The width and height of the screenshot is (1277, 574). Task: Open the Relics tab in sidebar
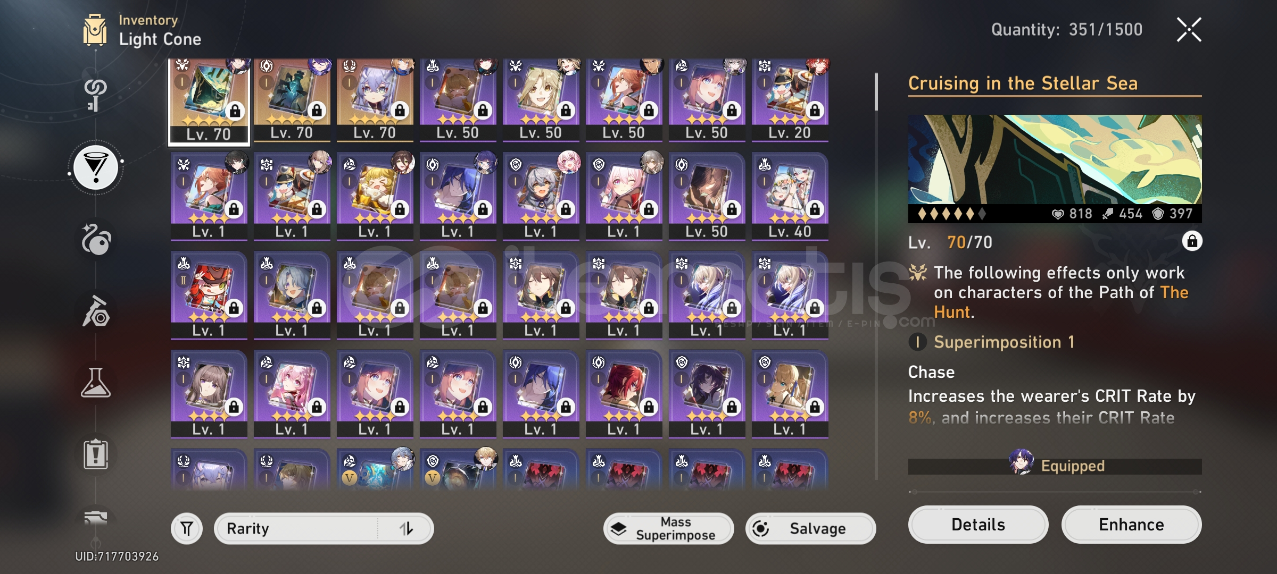[96, 240]
